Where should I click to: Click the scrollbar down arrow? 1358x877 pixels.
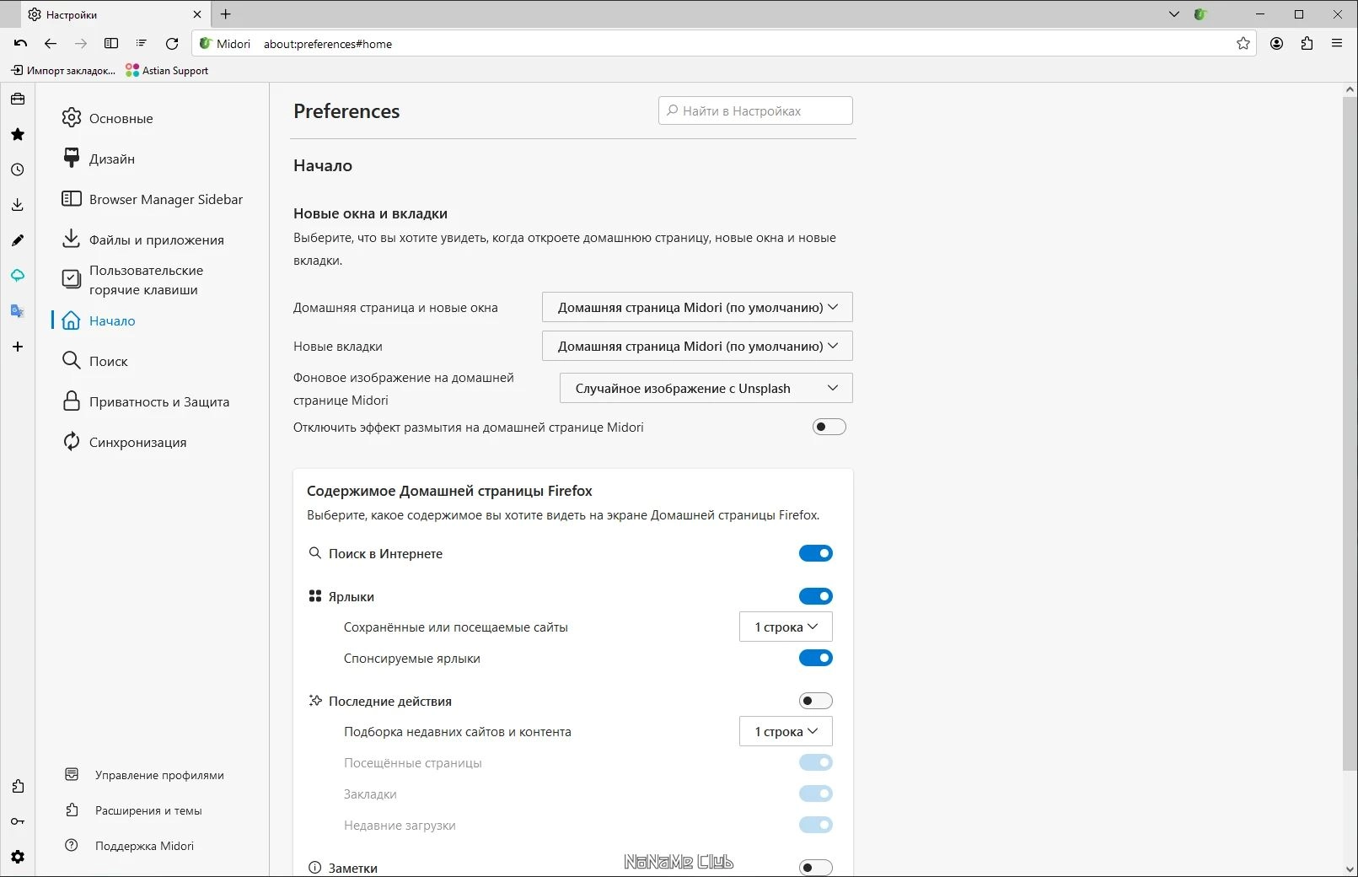click(x=1350, y=869)
